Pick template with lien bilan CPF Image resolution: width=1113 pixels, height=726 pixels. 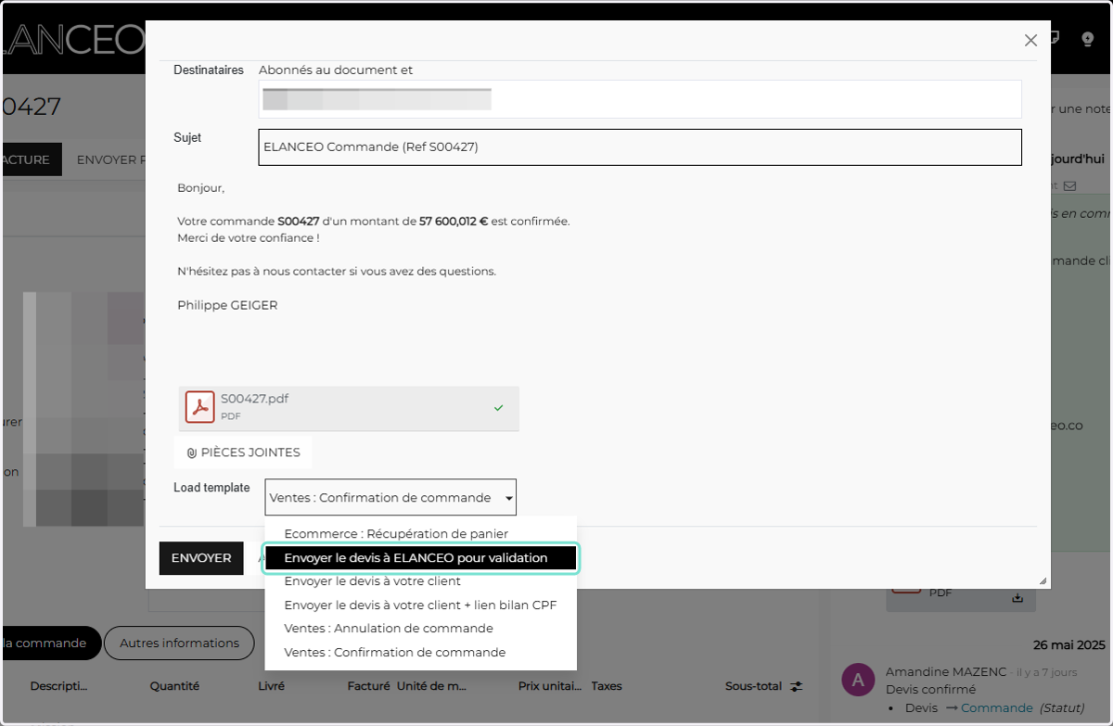(420, 605)
